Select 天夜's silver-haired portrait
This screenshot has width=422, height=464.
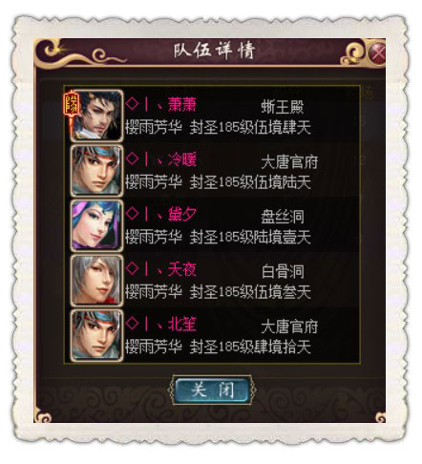pyautogui.click(x=96, y=281)
